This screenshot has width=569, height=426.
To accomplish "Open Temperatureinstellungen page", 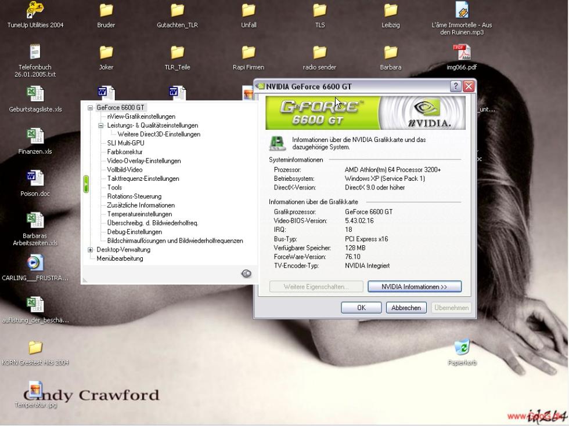I will [x=139, y=214].
